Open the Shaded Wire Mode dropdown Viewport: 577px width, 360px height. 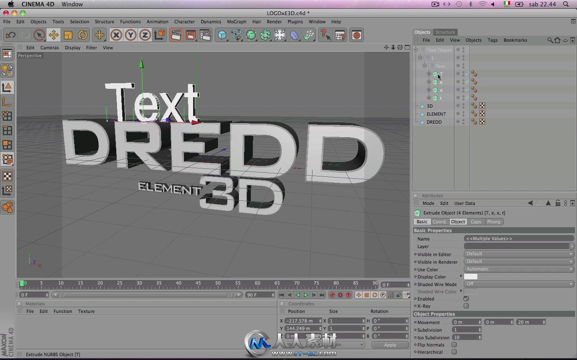pyautogui.click(x=519, y=284)
